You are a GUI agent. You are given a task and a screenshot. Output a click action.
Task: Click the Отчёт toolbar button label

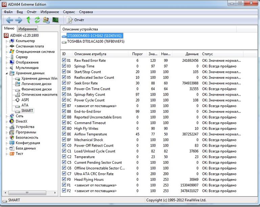(x=79, y=20)
